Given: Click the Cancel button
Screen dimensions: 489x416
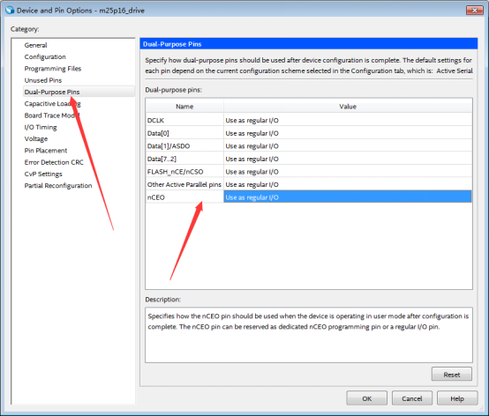Looking at the screenshot, I should click(412, 398).
